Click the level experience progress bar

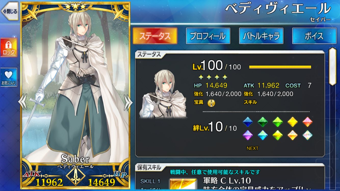coord(280,67)
